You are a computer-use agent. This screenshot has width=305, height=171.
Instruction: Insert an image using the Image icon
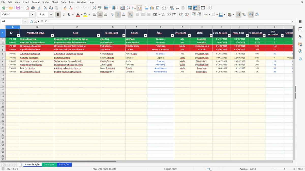pyautogui.click(x=146, y=8)
